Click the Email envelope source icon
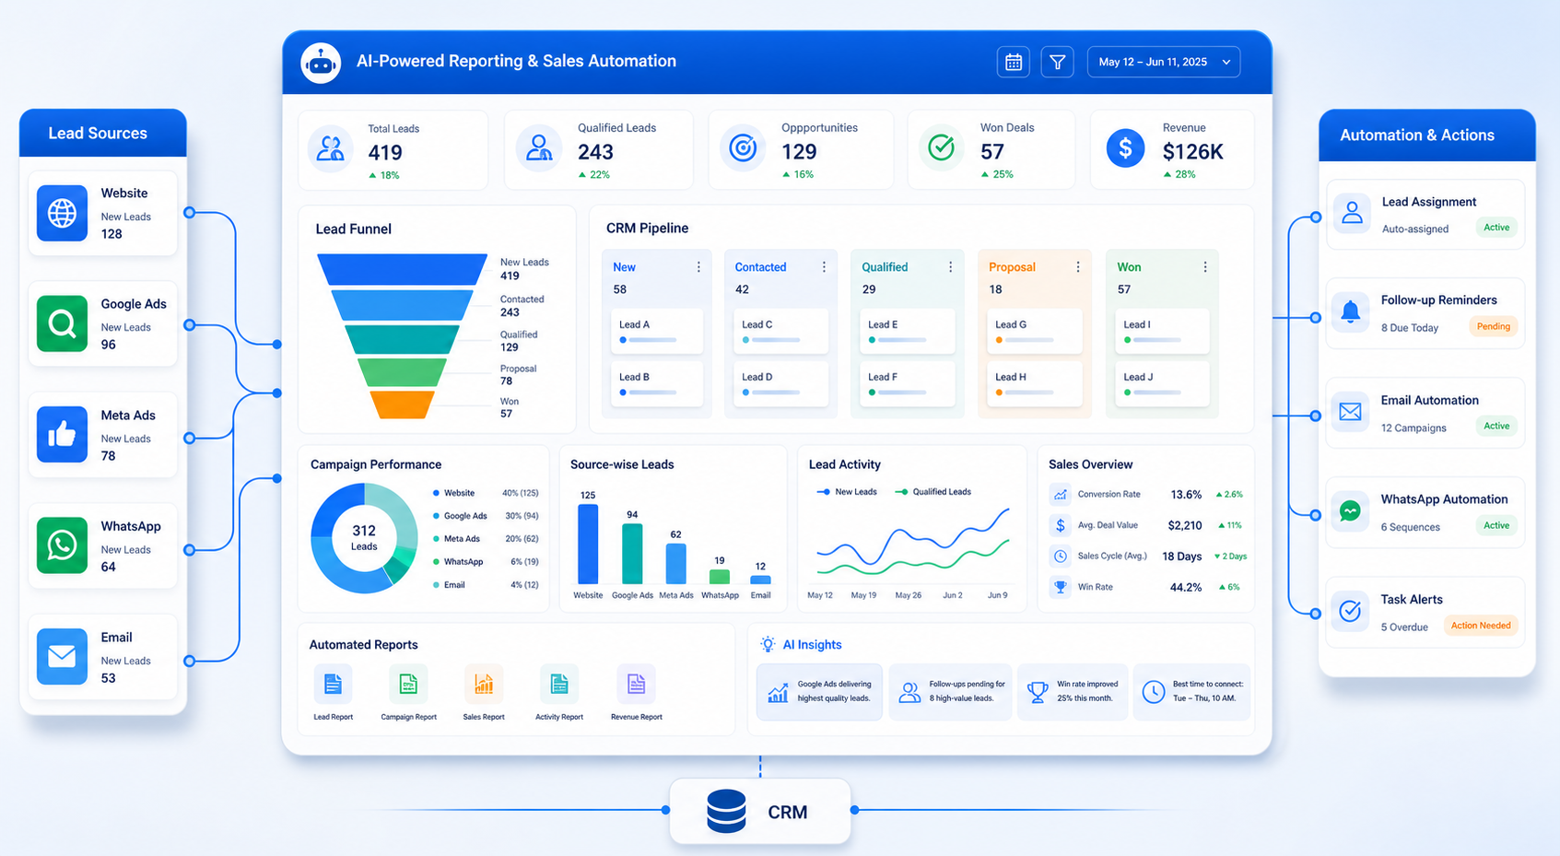 pyautogui.click(x=62, y=656)
